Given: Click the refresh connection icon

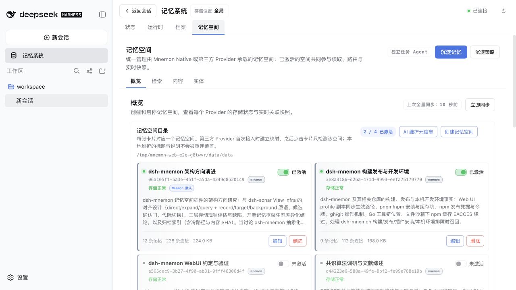Looking at the screenshot, I should [x=504, y=11].
